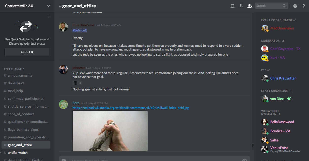This screenshot has height=161, width=309.
Task: Collapse the TEXT CHANNELS category
Action: tap(14, 69)
